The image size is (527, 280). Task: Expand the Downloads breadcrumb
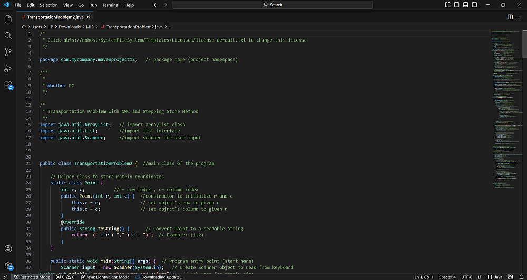70,27
